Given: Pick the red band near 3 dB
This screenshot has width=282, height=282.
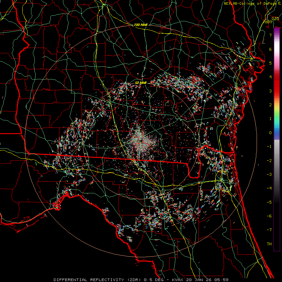Looking at the screenshot, I should [277, 91].
